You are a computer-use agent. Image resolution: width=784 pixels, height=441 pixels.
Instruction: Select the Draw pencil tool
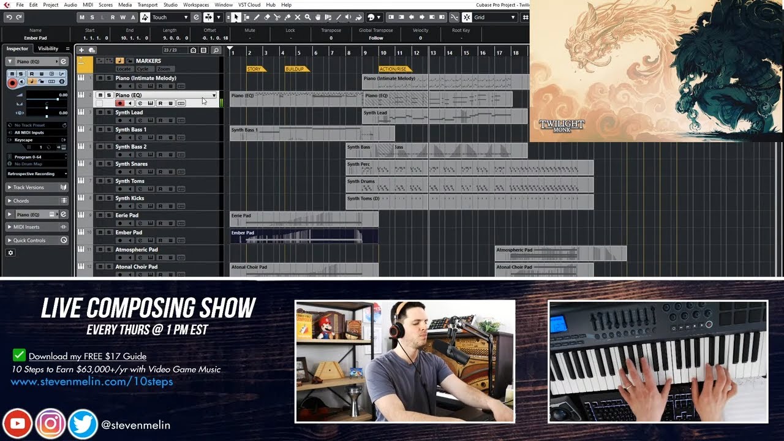[x=257, y=17]
